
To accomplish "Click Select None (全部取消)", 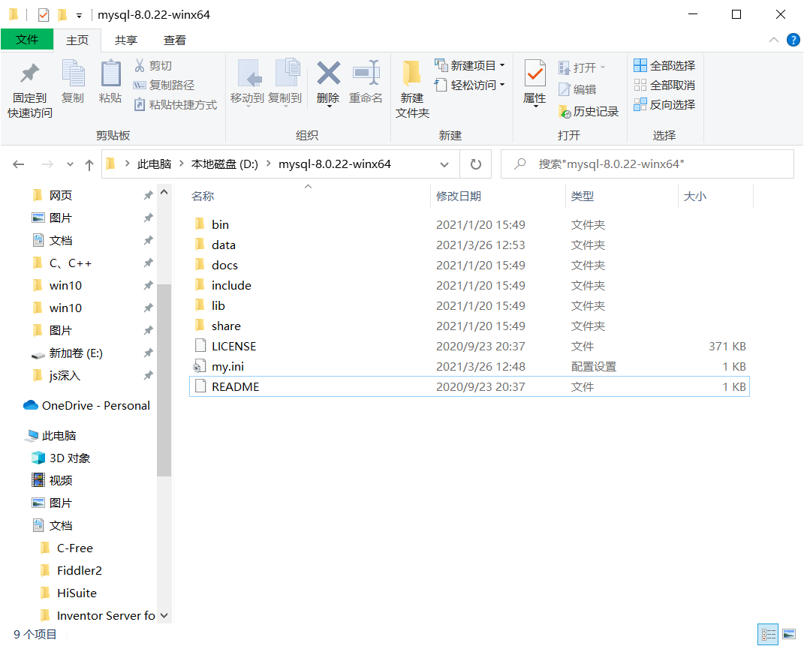I will pyautogui.click(x=664, y=85).
